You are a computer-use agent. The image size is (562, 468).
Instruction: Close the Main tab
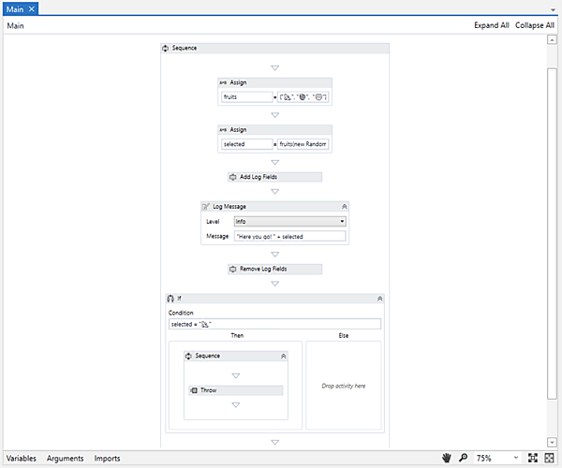click(x=32, y=9)
